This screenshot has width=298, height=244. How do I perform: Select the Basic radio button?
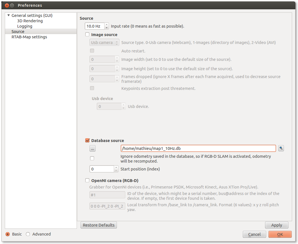[8, 234]
